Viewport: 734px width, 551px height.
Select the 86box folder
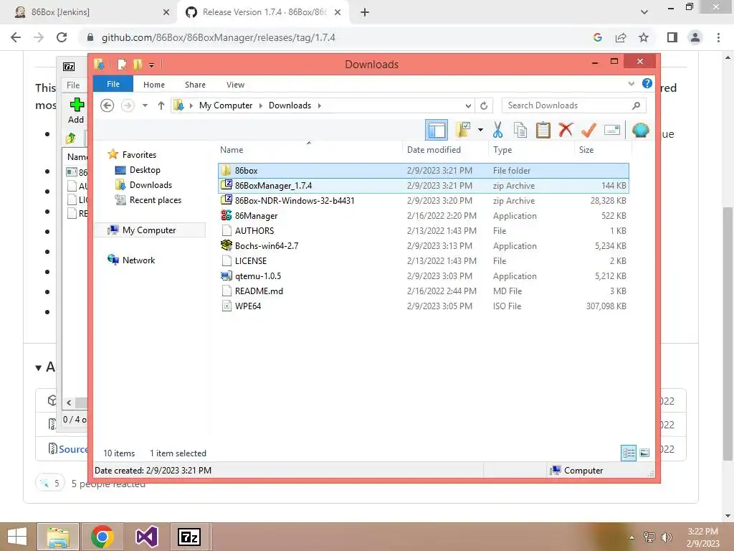point(424,171)
